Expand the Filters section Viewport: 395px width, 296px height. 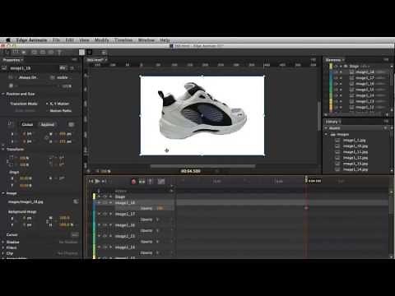pyautogui.click(x=3, y=247)
